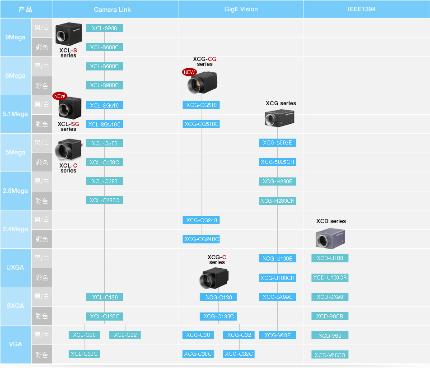Open the XCG-CG510C product button
The image size is (430, 368).
point(201,124)
